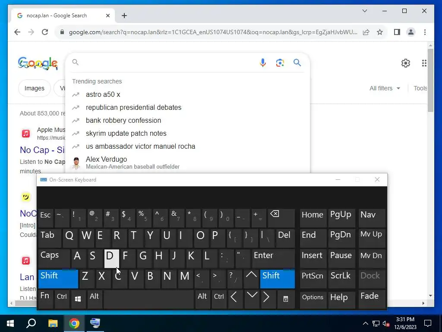
Task: Toggle the right Alt key
Action: [202, 299]
